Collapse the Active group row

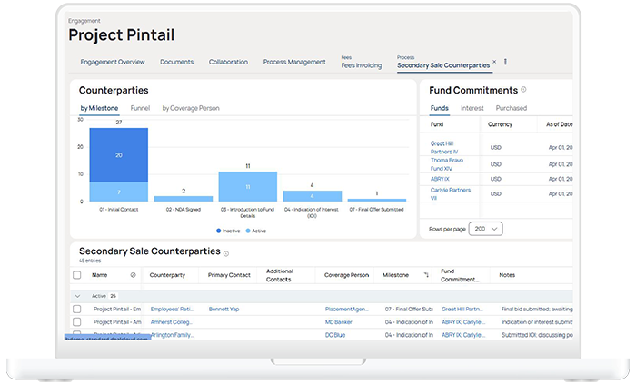(x=77, y=295)
